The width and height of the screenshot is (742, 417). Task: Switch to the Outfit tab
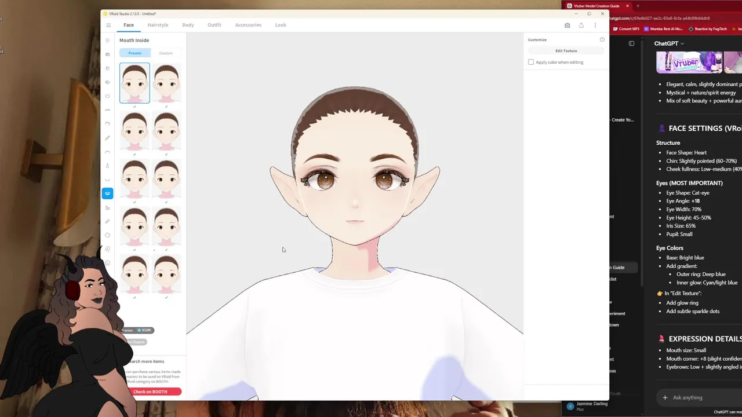214,25
